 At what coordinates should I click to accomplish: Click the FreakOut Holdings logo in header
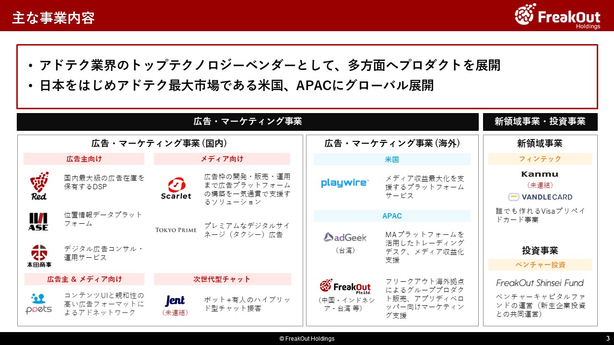click(557, 16)
